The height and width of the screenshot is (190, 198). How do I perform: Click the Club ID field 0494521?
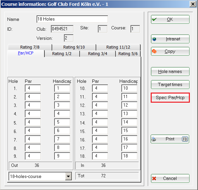[x=62, y=29]
